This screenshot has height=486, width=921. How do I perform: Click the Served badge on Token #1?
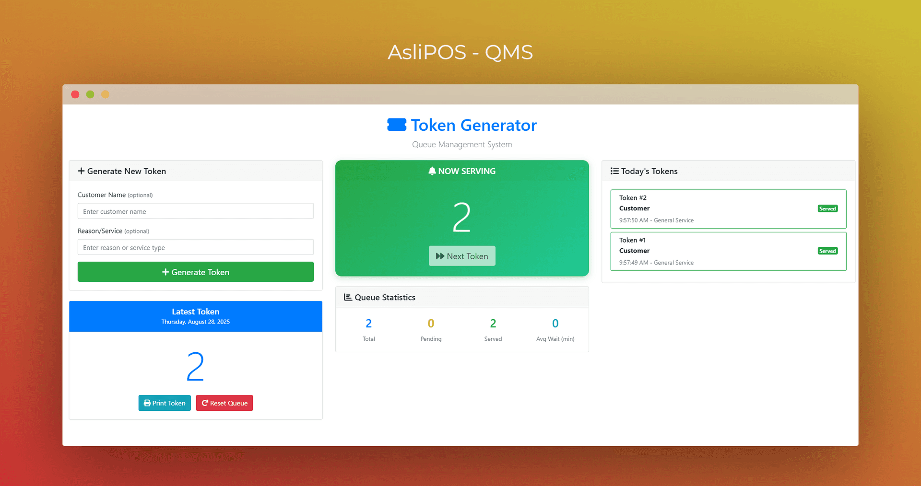(x=827, y=251)
